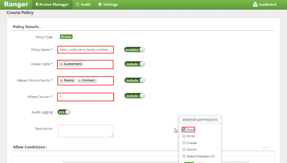Remove the Name column-family tag
287x163 pixels.
pyautogui.click(x=61, y=80)
